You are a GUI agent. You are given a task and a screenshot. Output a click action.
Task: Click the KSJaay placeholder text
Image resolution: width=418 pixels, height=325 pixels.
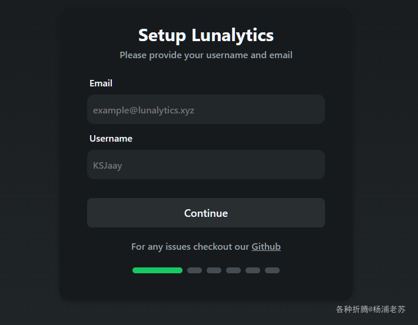tap(107, 166)
